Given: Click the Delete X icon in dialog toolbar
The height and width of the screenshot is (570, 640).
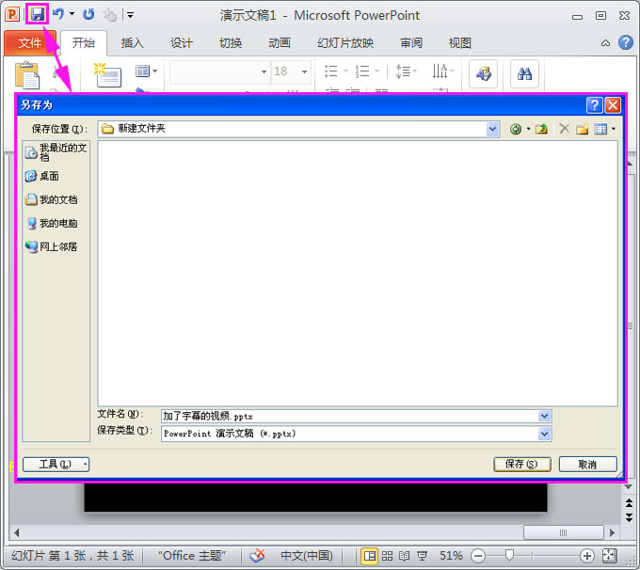Looking at the screenshot, I should coord(564,129).
